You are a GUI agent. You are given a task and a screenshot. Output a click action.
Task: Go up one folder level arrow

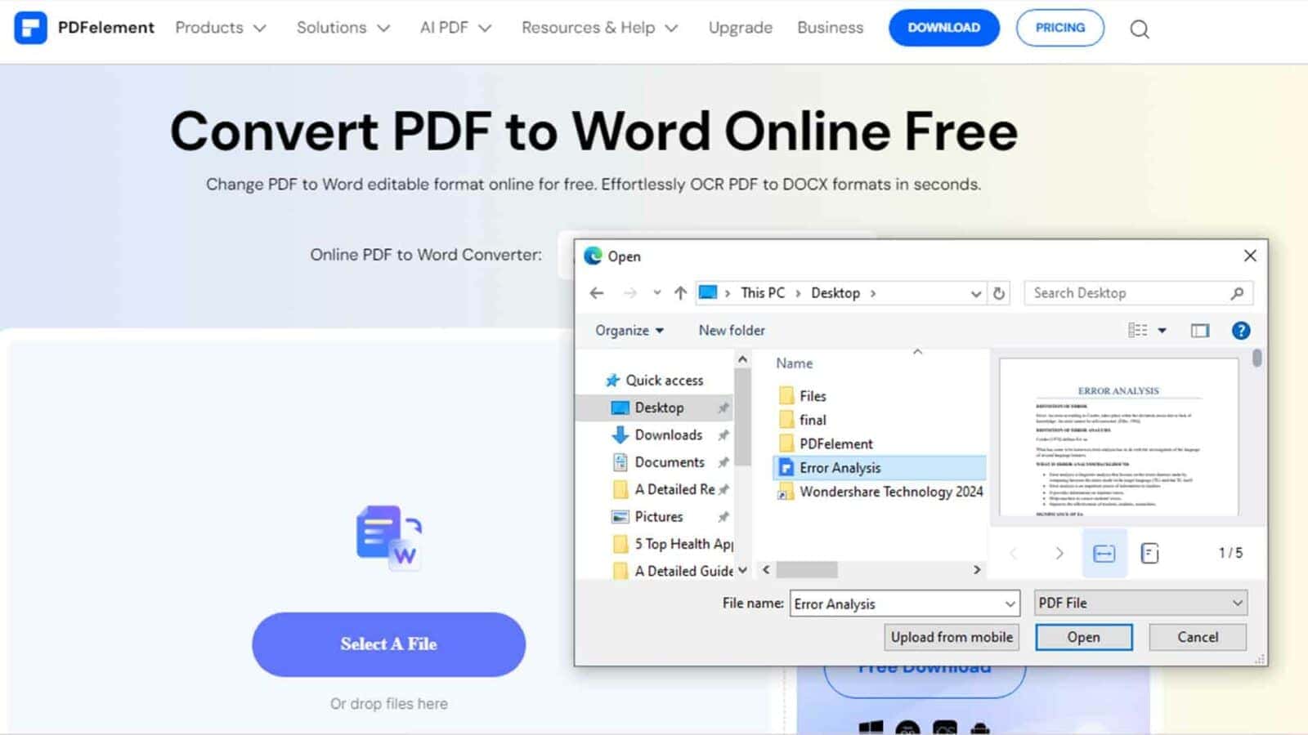(x=680, y=293)
